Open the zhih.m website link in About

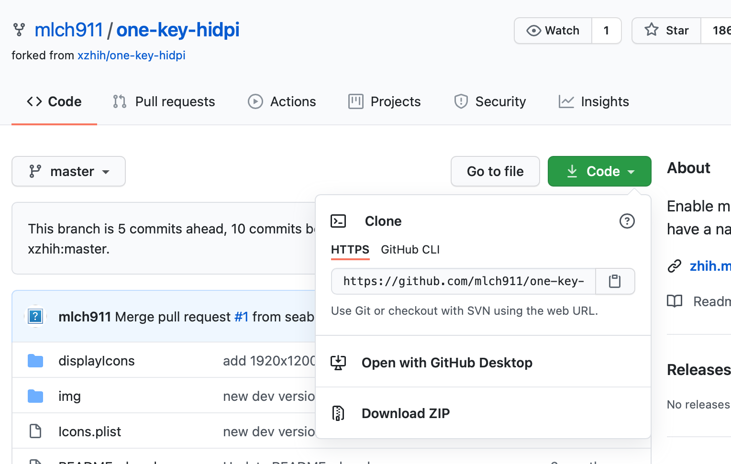[x=710, y=266]
